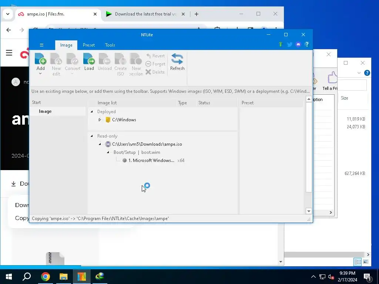379x284 pixels.
Task: Expand the C:\Windows deployed entry
Action: click(100, 120)
